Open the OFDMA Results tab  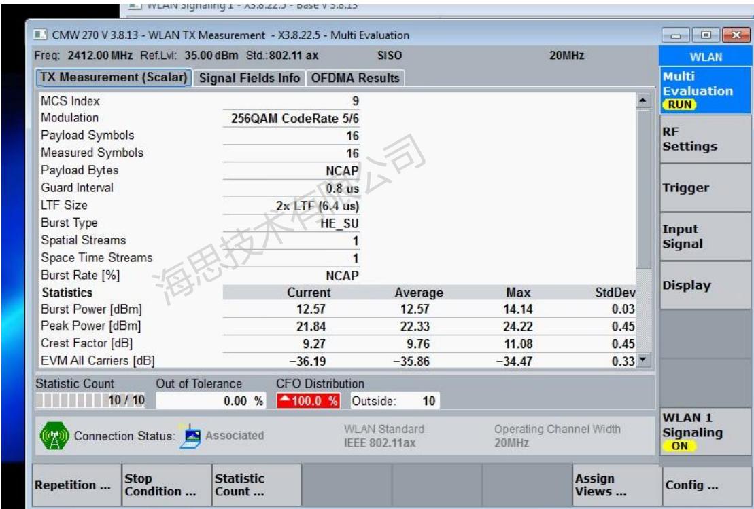point(355,78)
